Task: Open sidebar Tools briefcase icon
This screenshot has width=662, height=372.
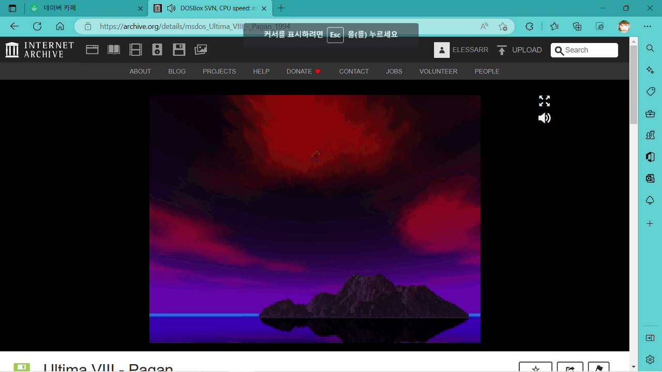Action: coord(650,114)
